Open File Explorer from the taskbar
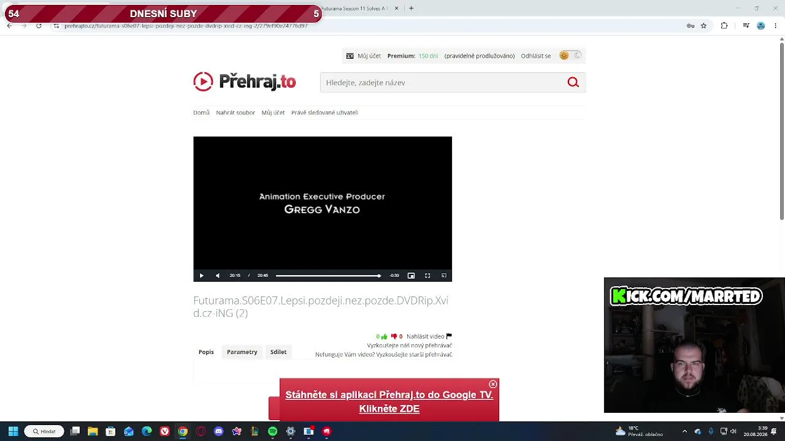The image size is (785, 441). (x=93, y=431)
